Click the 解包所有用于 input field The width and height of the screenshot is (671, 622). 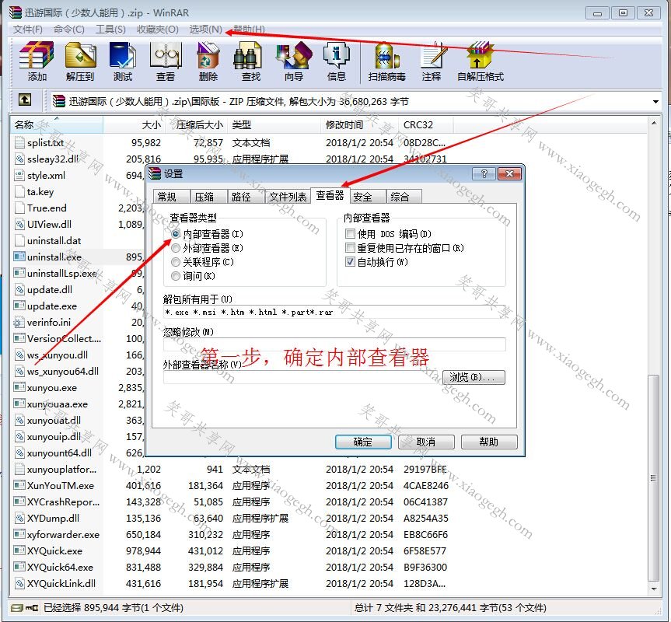tap(334, 312)
